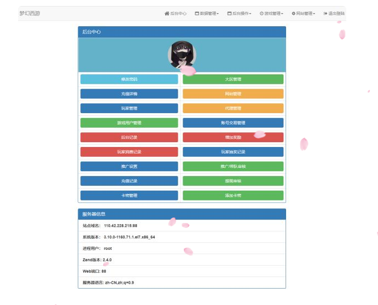Expand the 网站管理 gear menu
Screen dimensions: 378x305
pos(304,13)
